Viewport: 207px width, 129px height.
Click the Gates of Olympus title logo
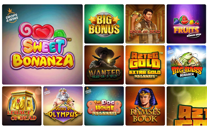(63, 113)
